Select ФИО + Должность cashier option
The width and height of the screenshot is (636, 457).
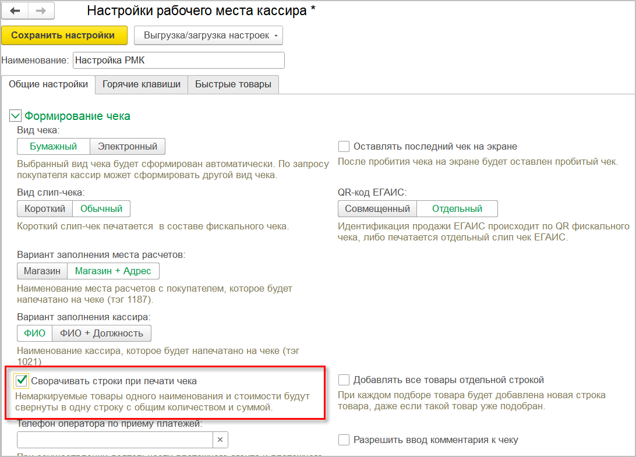(101, 333)
